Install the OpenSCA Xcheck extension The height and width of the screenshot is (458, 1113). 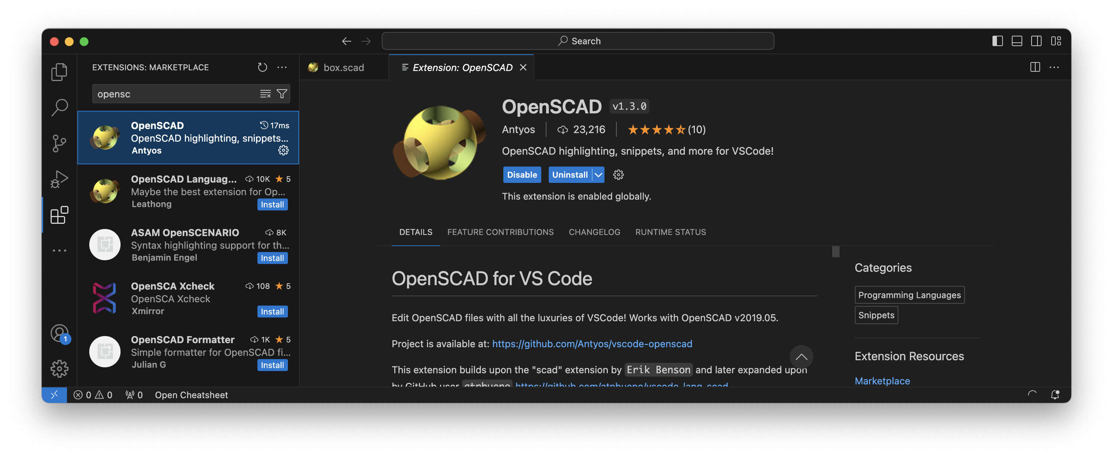coord(272,312)
